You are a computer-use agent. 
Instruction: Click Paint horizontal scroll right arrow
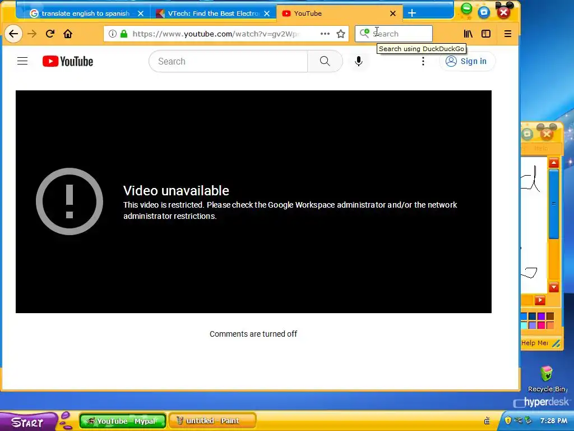(x=540, y=301)
